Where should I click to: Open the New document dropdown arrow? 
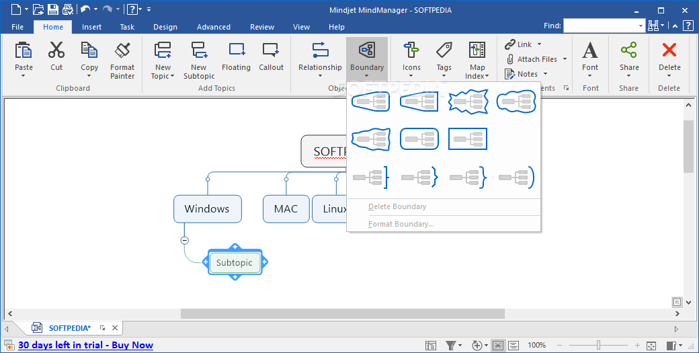[26, 9]
